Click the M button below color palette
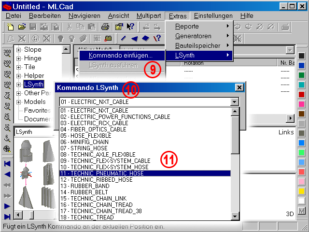309x232 pixels. pyautogui.click(x=301, y=211)
